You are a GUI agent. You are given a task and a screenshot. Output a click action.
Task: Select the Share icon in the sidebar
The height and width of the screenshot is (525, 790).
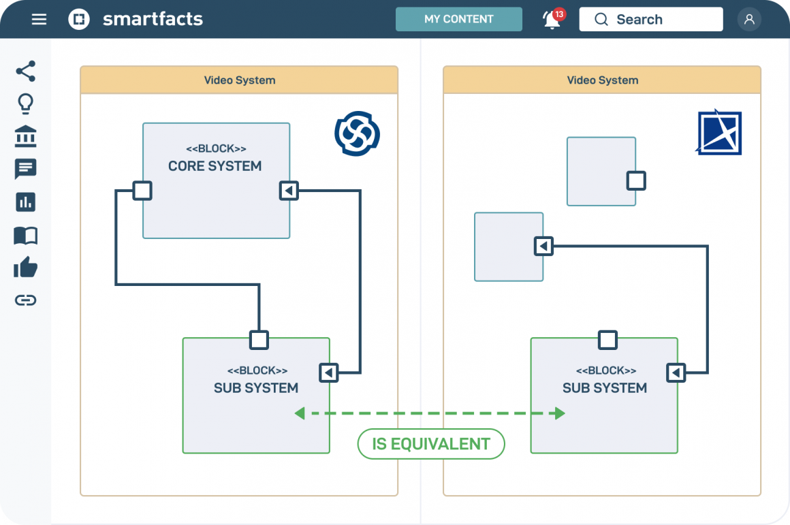point(25,71)
